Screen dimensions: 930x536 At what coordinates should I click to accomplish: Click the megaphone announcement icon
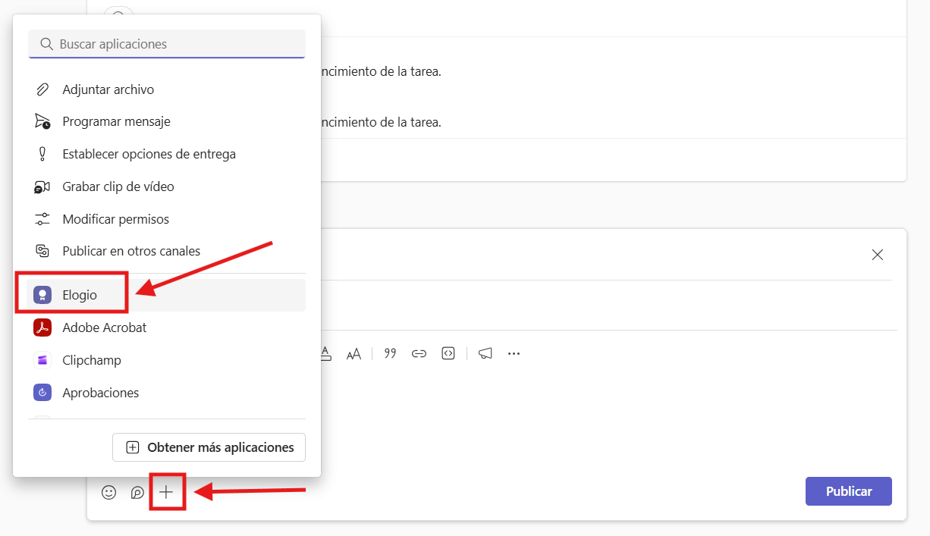[485, 353]
